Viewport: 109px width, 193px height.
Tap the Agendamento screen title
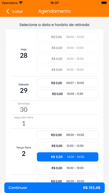(54, 11)
